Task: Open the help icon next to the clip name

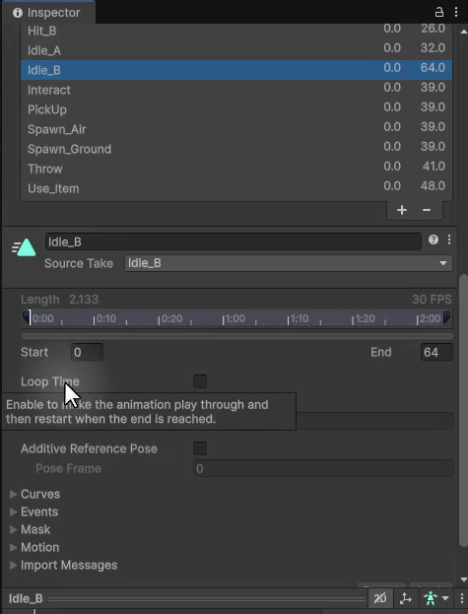Action: [434, 239]
